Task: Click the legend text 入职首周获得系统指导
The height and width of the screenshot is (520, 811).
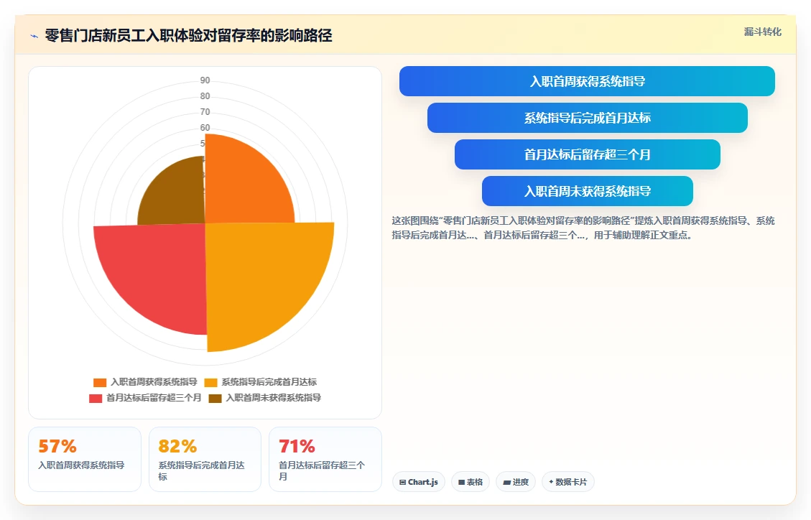Action: 154,382
